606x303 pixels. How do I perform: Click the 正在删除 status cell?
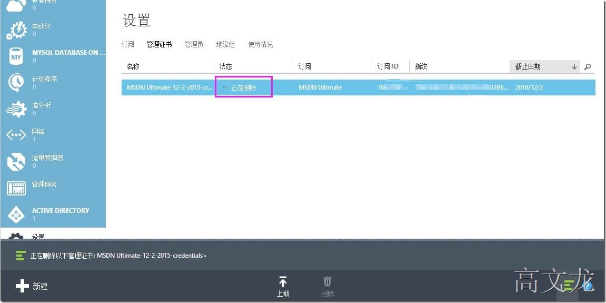[x=243, y=87]
